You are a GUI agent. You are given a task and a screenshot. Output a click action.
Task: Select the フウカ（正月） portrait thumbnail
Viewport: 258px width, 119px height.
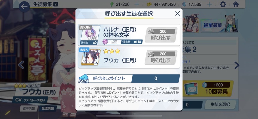pyautogui.click(x=90, y=57)
